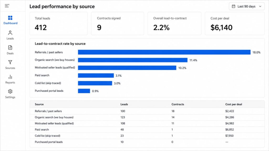Click the $4,982 cost per deal cell
The height and width of the screenshot is (151, 269).
pos(230,123)
